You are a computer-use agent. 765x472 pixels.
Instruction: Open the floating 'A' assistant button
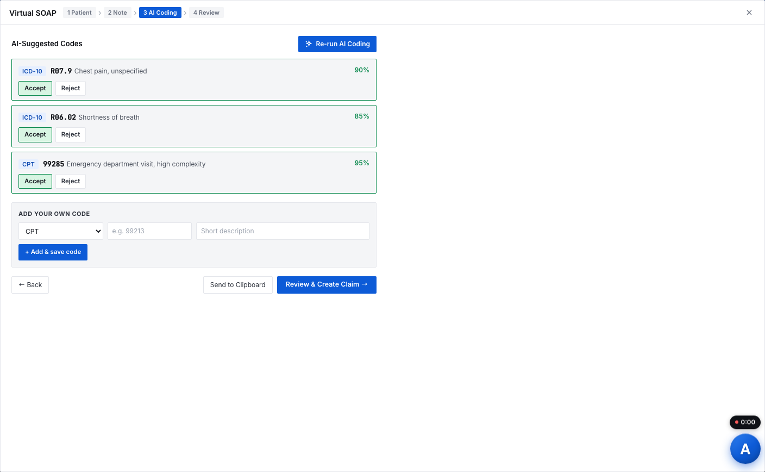pos(745,449)
